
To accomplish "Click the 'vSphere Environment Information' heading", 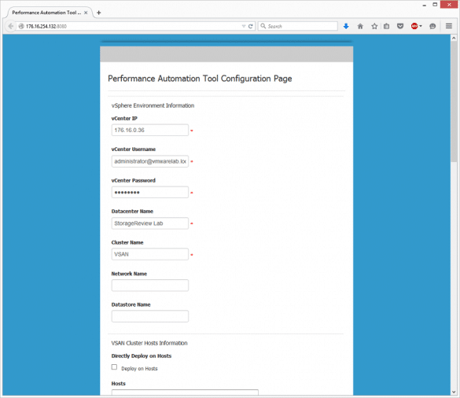I will pyautogui.click(x=153, y=105).
